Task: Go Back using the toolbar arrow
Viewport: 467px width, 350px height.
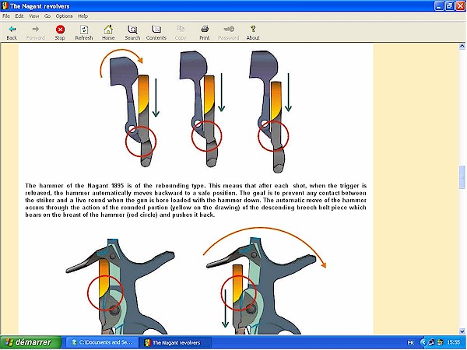Action: pyautogui.click(x=12, y=33)
